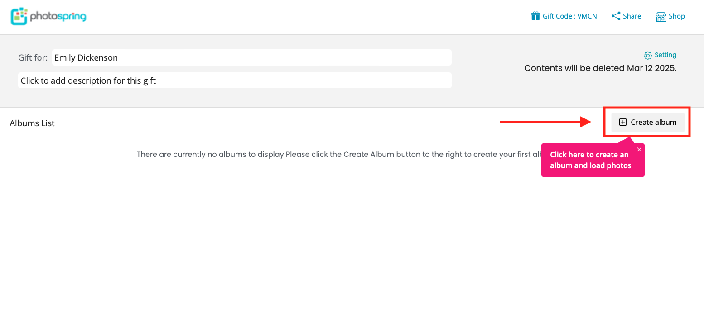The height and width of the screenshot is (316, 704).
Task: Click the gift box icon
Action: pos(535,16)
